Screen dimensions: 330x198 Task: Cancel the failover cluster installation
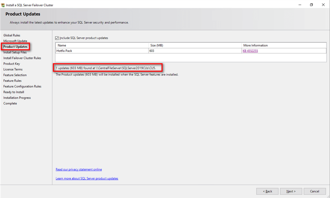tap(315, 191)
